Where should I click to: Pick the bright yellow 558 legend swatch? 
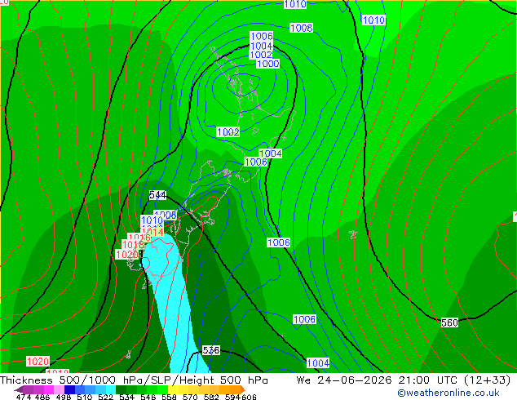point(173,389)
